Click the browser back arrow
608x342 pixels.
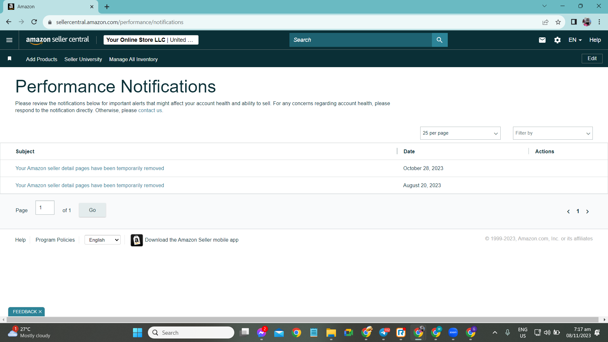[x=9, y=22]
